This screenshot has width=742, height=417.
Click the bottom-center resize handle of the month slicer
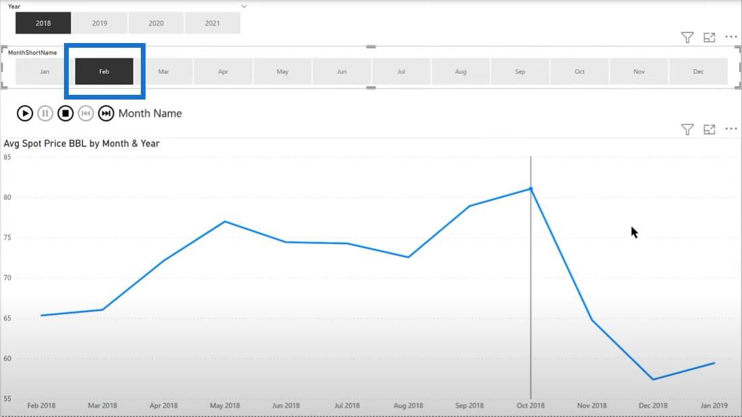click(371, 88)
